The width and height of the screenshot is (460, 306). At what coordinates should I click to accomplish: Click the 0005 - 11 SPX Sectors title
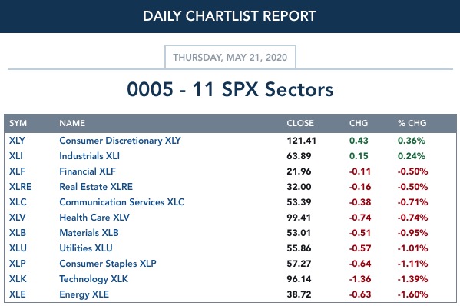click(230, 89)
